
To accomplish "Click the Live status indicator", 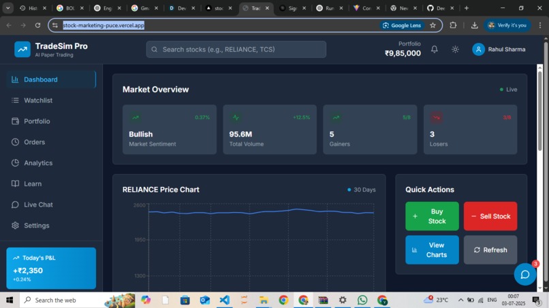I will coord(508,90).
